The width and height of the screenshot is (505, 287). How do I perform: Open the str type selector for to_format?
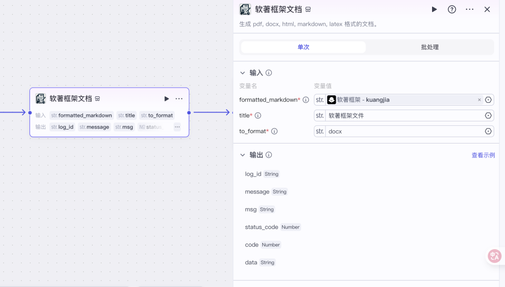(x=320, y=131)
